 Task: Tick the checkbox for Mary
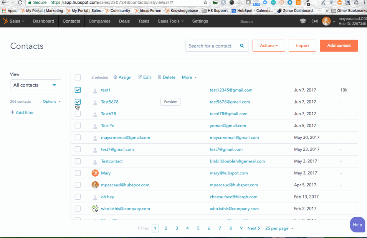[x=78, y=173]
